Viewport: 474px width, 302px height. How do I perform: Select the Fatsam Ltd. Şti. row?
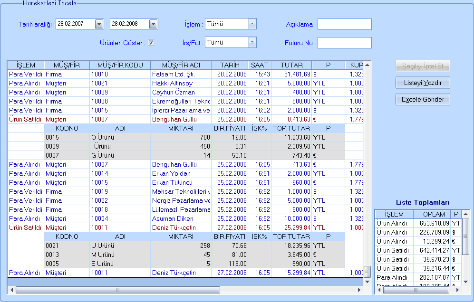181,75
